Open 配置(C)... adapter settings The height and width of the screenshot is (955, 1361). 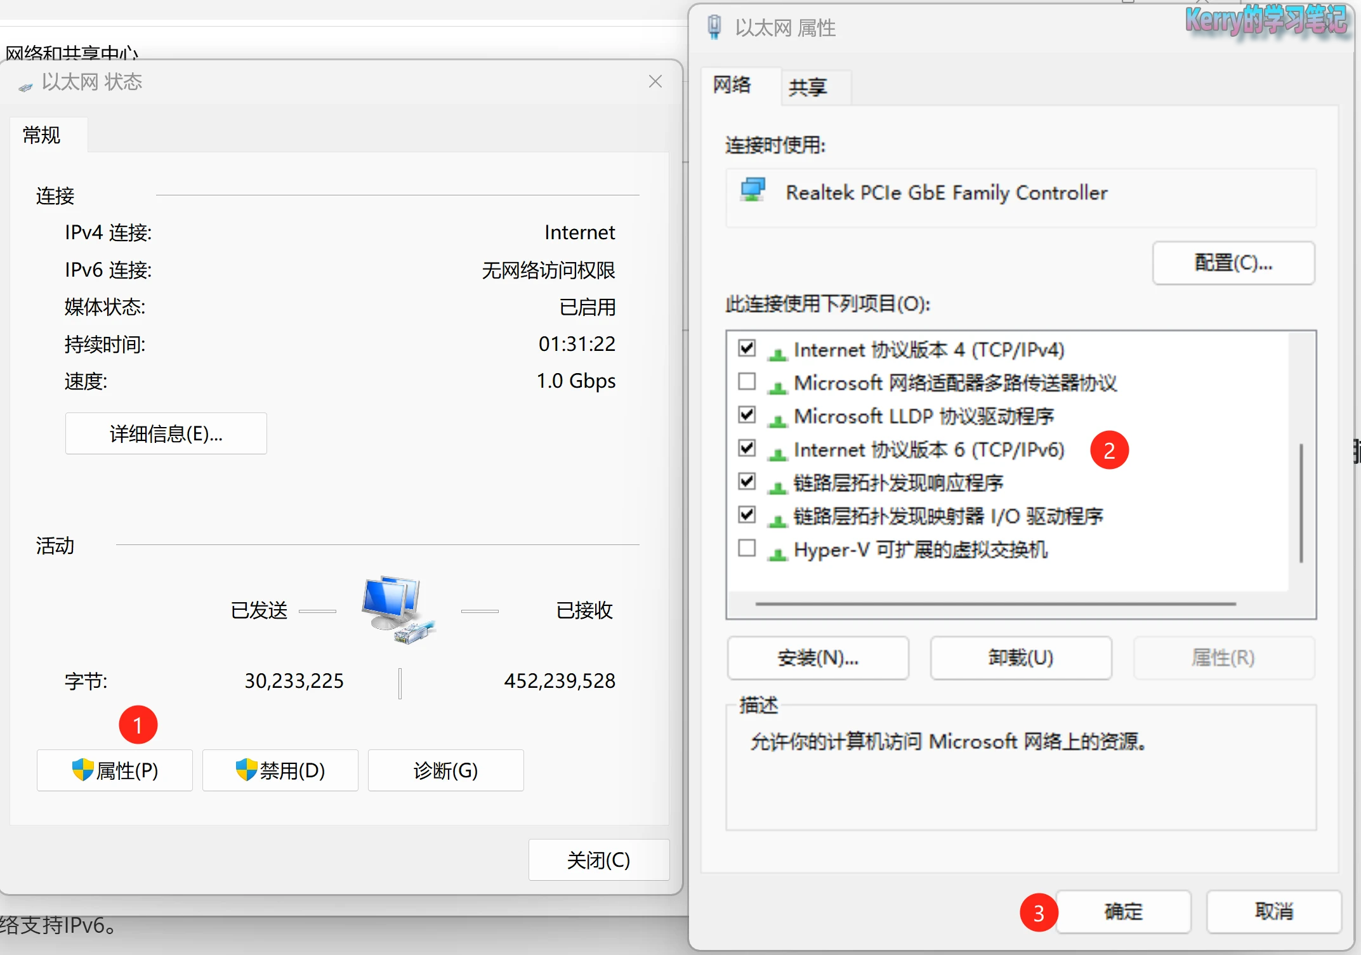[1233, 263]
